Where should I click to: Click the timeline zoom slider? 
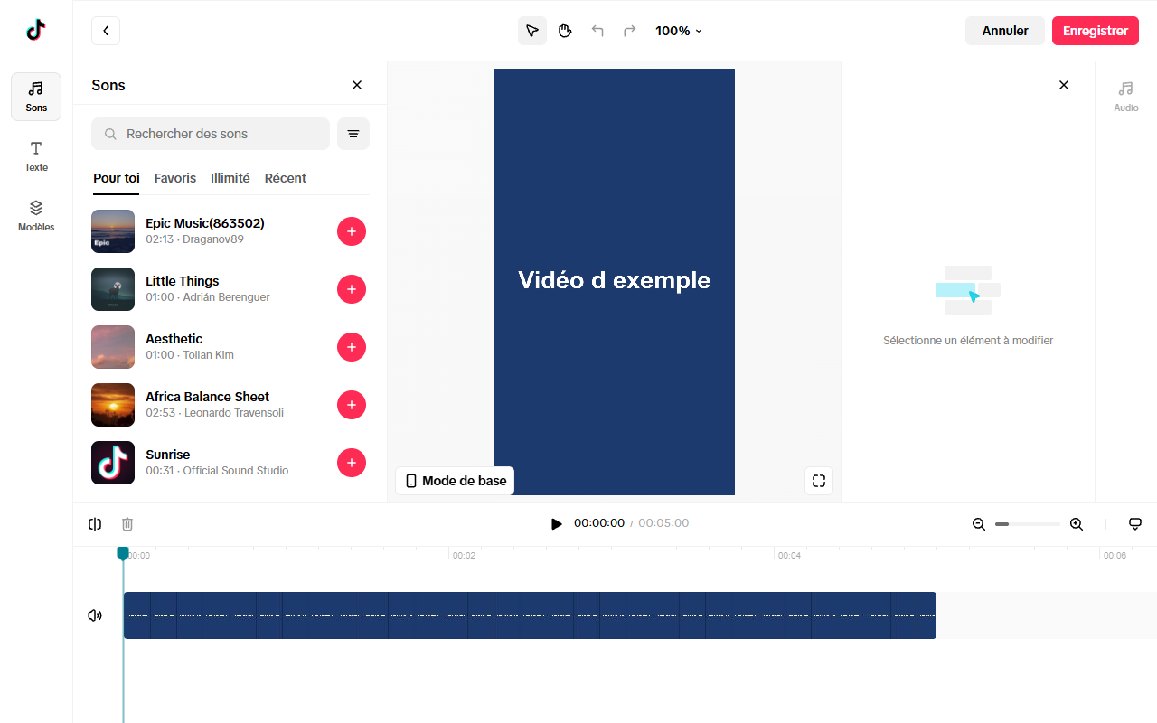point(1028,524)
